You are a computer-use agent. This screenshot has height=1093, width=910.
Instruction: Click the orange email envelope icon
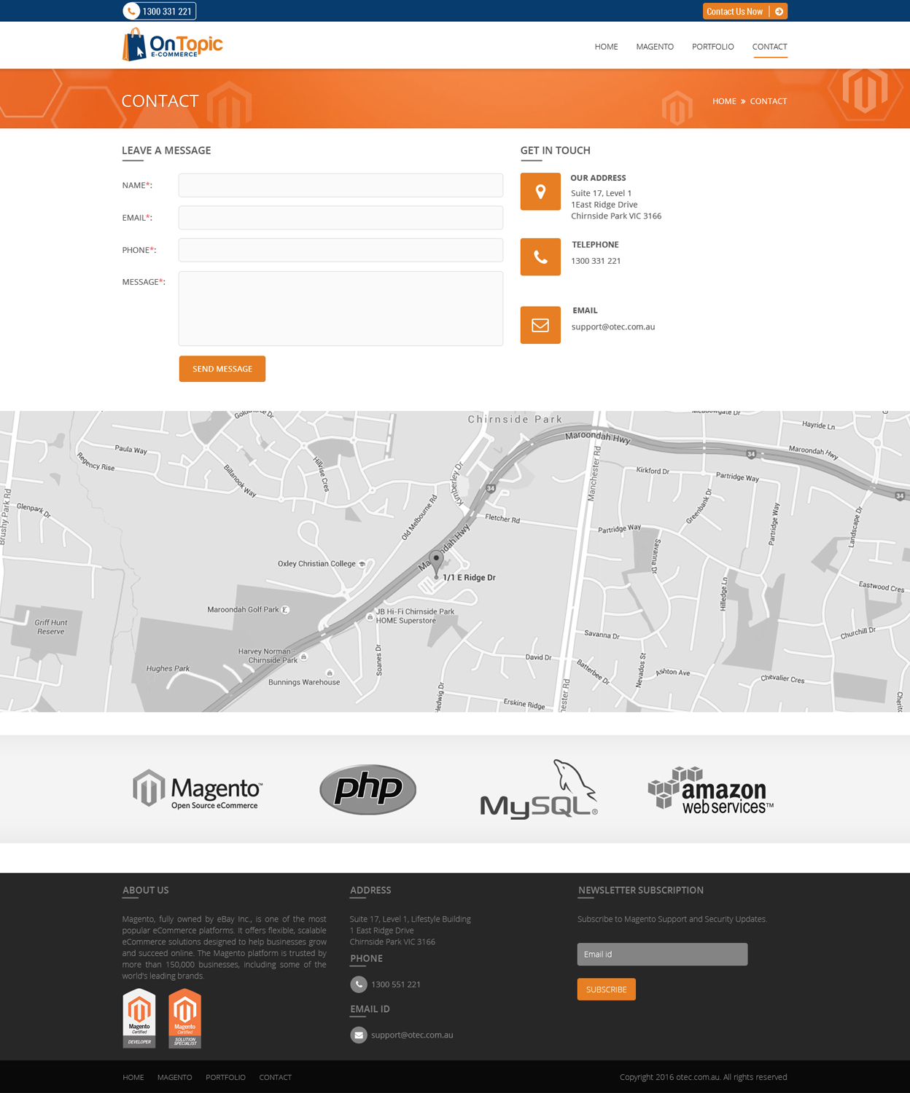coord(540,325)
